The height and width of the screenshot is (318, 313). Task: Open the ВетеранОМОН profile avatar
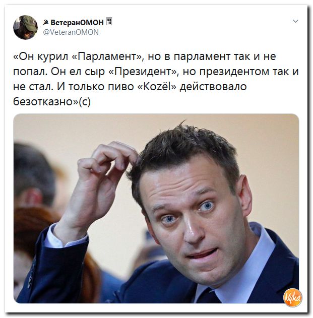tap(26, 27)
